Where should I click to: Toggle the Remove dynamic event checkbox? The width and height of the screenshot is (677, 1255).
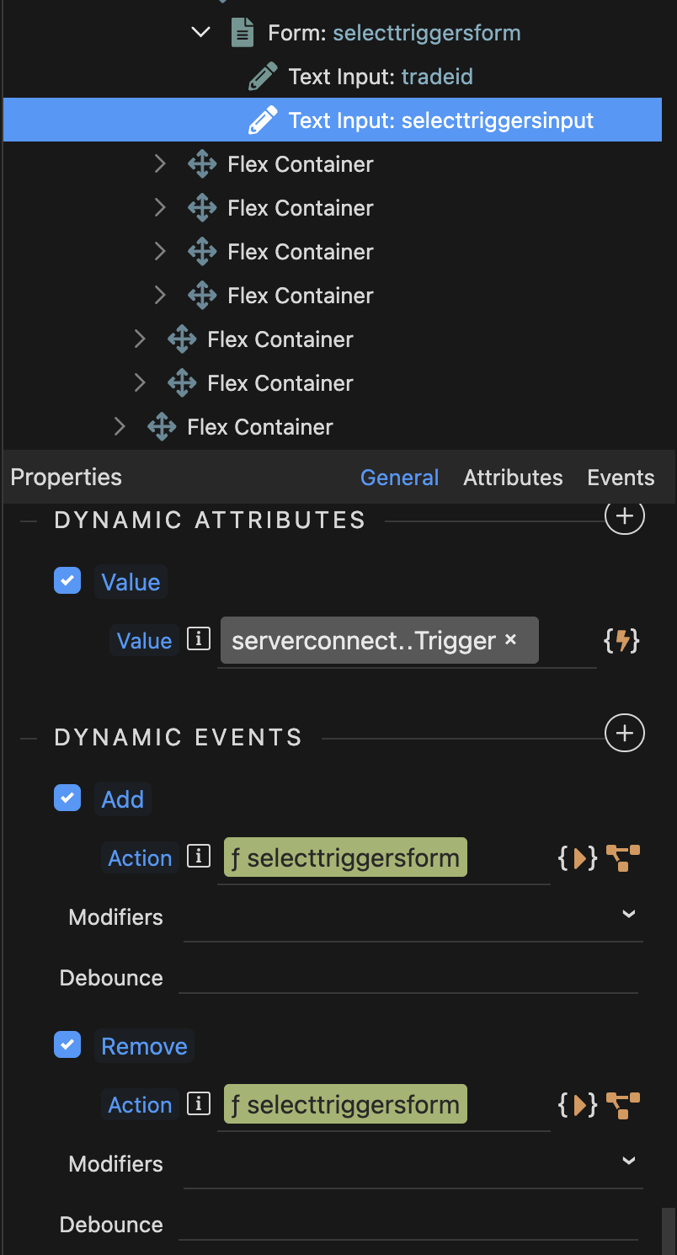[67, 1044]
